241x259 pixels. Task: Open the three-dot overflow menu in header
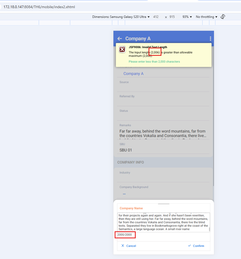[210, 39]
